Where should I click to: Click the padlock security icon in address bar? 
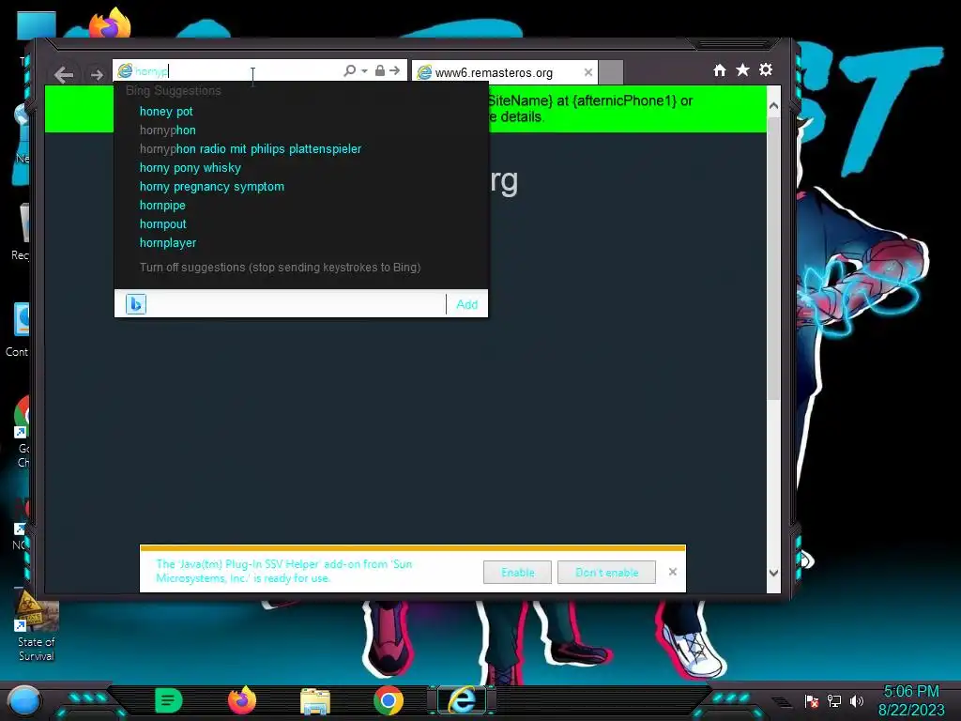click(380, 70)
